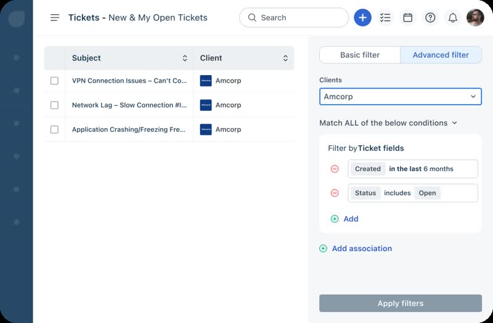Select the Advanced filter tab
This screenshot has width=493, height=323.
pos(441,55)
